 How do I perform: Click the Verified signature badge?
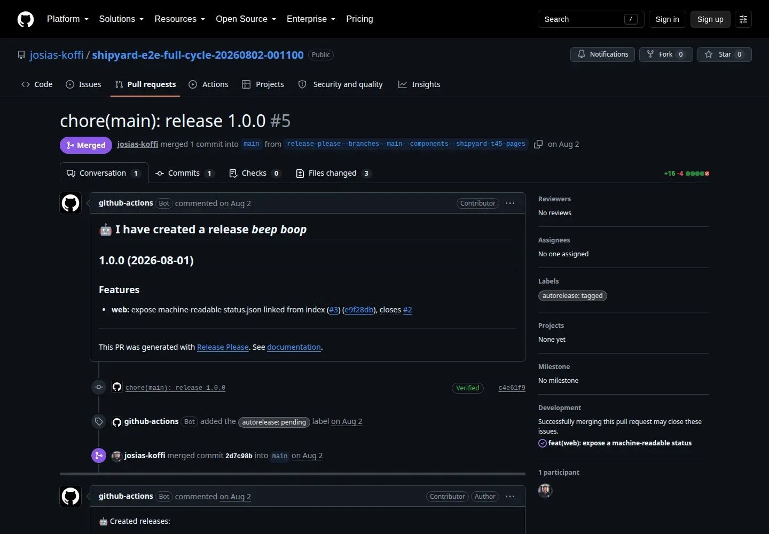[x=467, y=388]
